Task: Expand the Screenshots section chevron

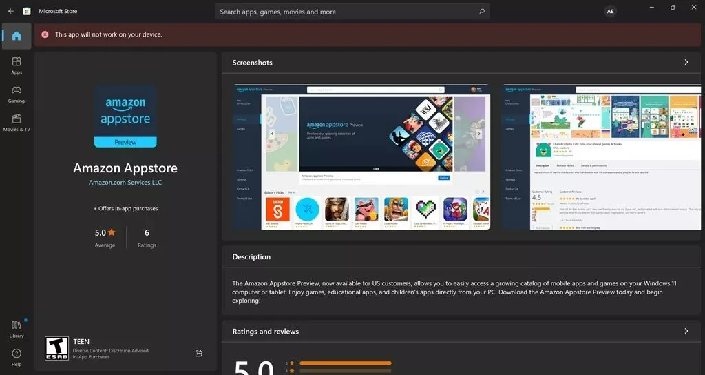Action: (x=686, y=62)
